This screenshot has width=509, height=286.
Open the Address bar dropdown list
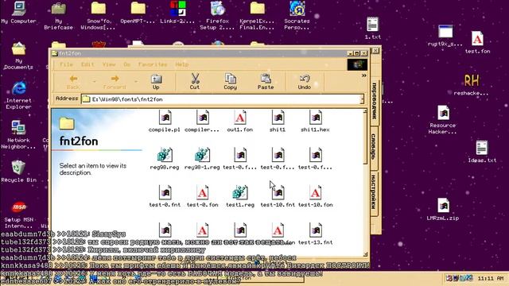point(362,99)
